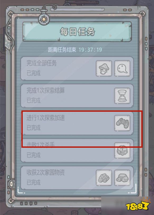Image resolution: width=154 pixels, height=215 pixels.
Task: Click the 18183 watermark logo
Action: pos(138,205)
